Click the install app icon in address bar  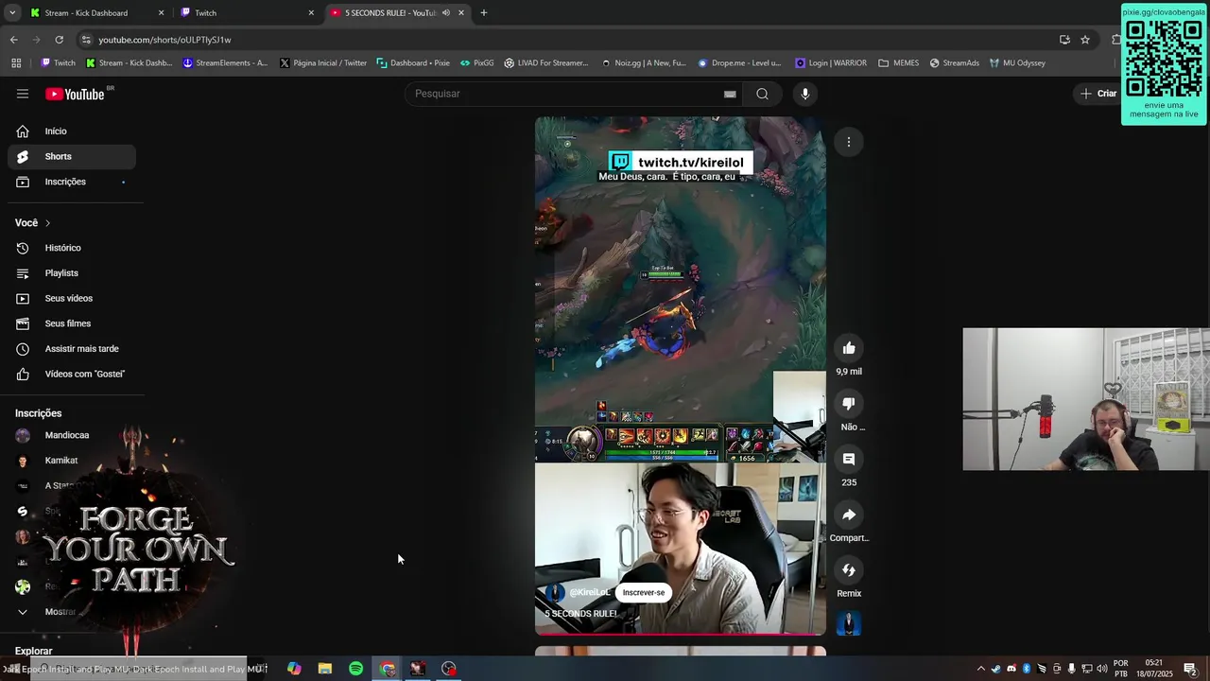pyautogui.click(x=1064, y=40)
